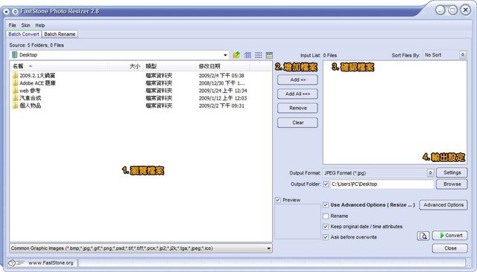Open output format Settings
Screen dimensions: 477x272
point(452,173)
